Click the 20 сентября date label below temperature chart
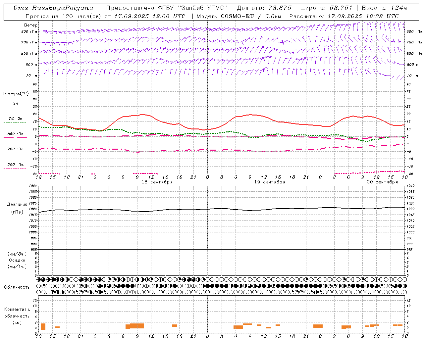The width and height of the screenshot is (424, 339). [x=382, y=182]
